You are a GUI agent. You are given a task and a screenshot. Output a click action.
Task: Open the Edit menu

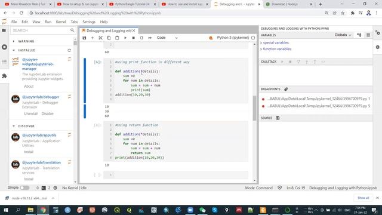coord(24,22)
